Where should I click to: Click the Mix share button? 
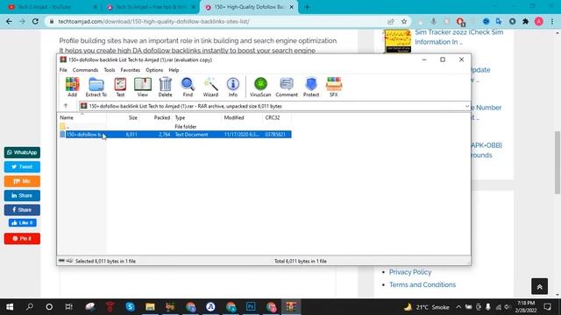pos(22,181)
